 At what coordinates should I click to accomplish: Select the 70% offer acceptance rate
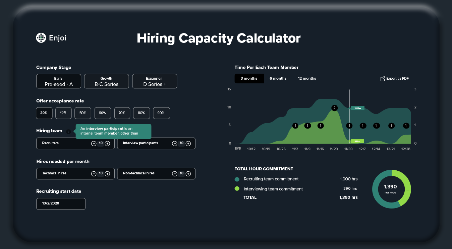(x=122, y=113)
